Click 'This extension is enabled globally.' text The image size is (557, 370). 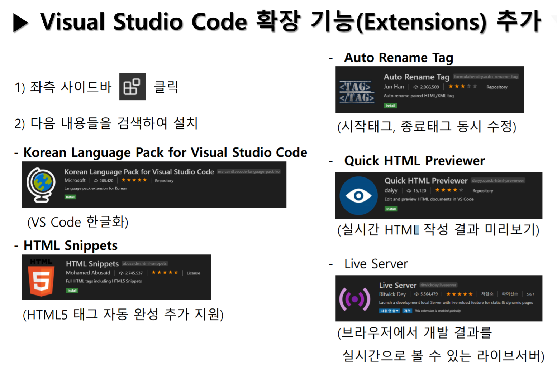pyautogui.click(x=438, y=311)
